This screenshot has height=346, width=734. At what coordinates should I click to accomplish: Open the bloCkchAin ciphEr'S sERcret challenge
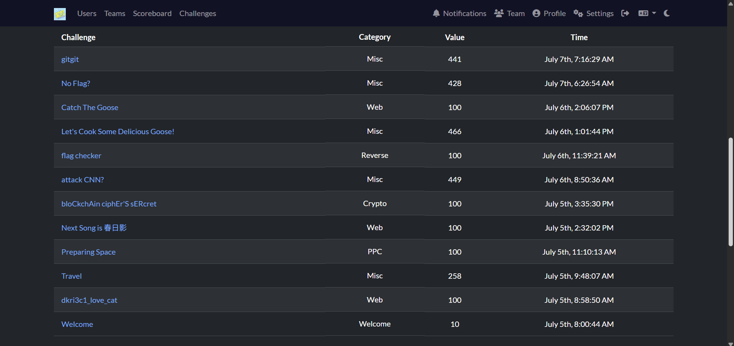tap(109, 204)
